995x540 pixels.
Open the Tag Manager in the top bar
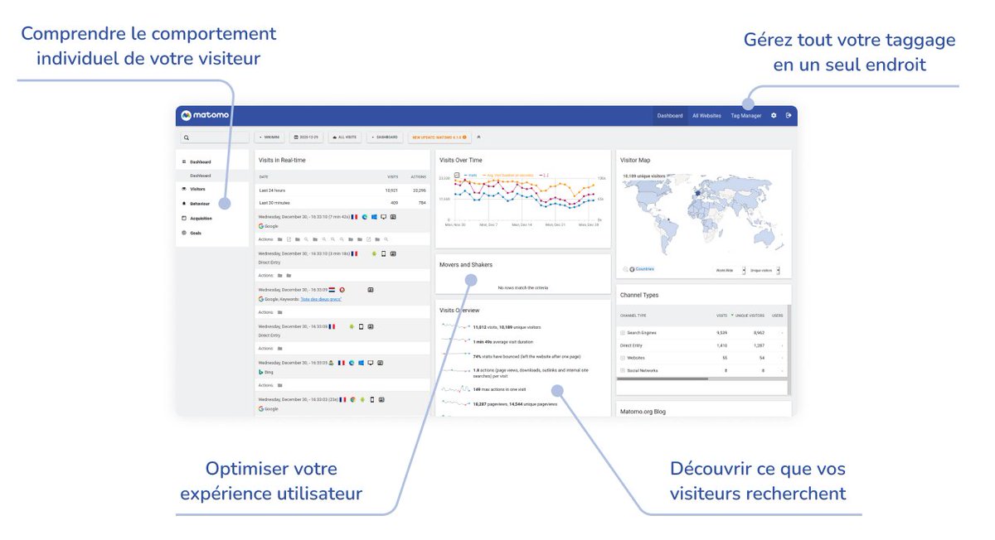click(x=746, y=115)
